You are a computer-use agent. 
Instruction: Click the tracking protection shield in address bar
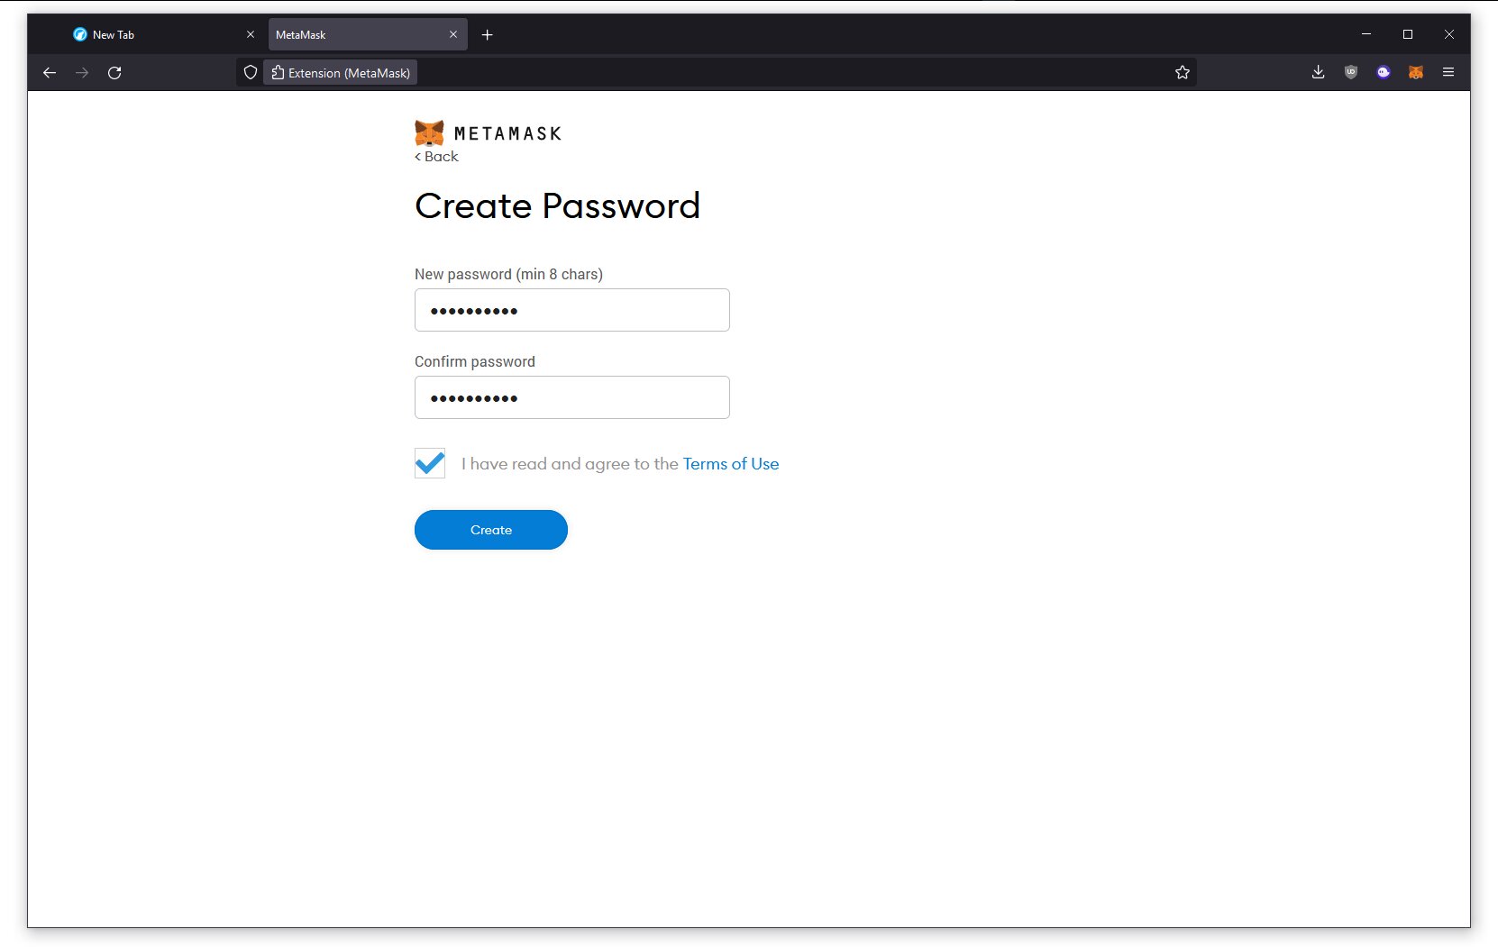[x=251, y=72]
